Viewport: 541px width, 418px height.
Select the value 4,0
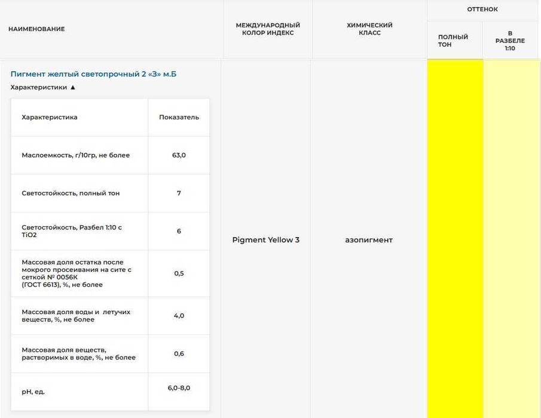pos(179,316)
